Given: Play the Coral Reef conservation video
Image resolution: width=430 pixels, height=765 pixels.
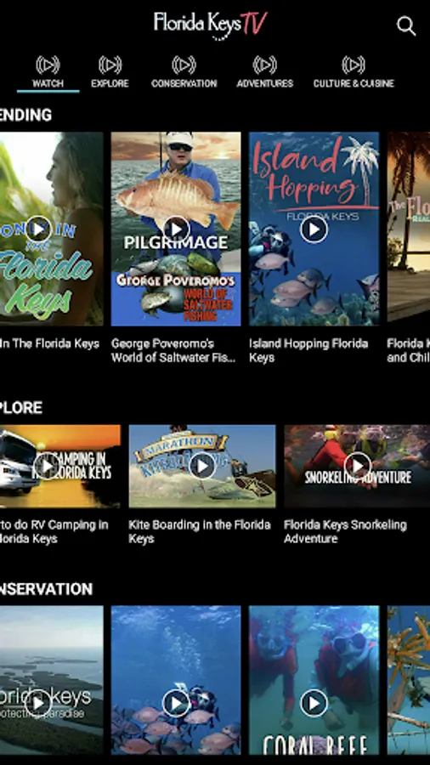Looking at the screenshot, I should click(x=314, y=703).
